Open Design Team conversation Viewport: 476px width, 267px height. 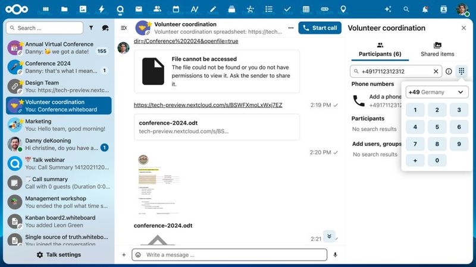59,86
